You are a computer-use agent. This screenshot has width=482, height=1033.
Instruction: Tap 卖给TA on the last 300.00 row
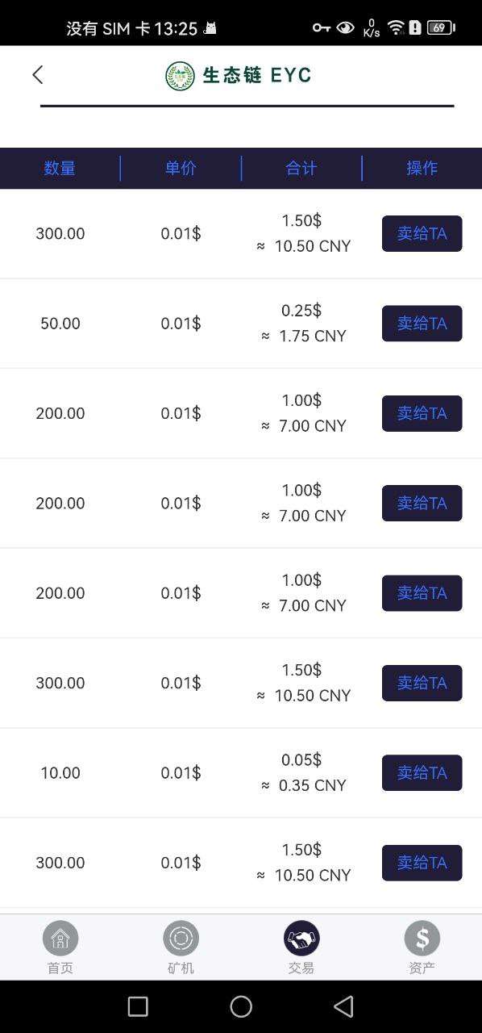tap(422, 863)
